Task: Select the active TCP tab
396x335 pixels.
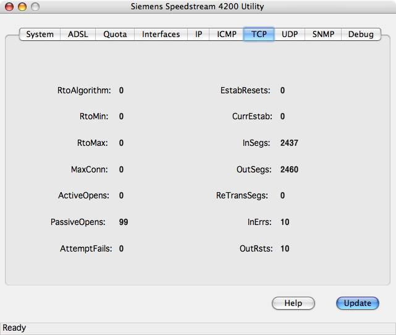Action: 259,34
